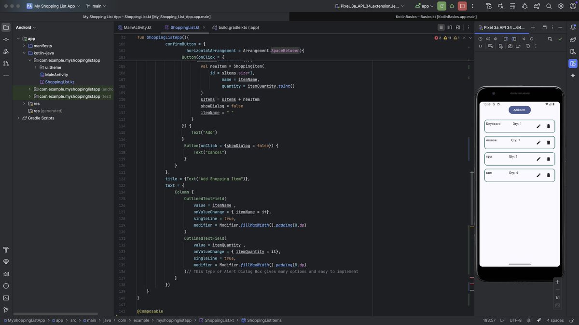Run the app using the green Run button

click(441, 5)
